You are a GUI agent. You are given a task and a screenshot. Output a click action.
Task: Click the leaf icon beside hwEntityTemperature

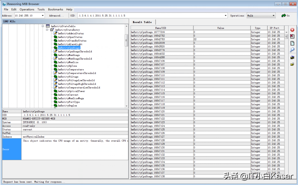[x=55, y=70]
